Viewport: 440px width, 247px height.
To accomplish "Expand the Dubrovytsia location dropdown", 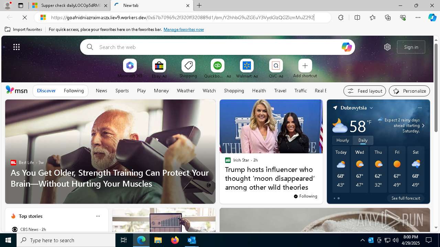I will pyautogui.click(x=371, y=108).
